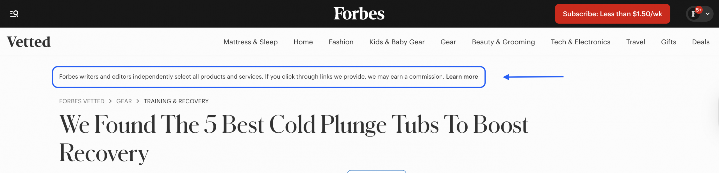Click the Learn more disclosure link
The height and width of the screenshot is (173, 719).
462,77
